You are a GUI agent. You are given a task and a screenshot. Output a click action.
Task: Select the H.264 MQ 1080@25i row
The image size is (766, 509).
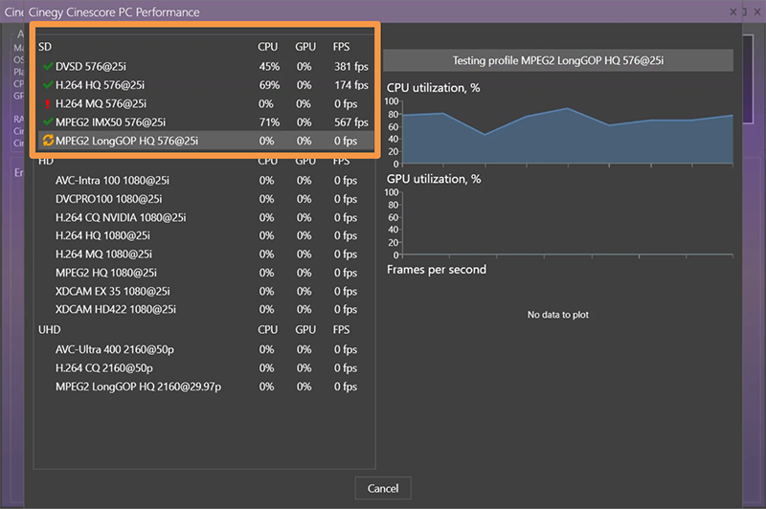click(x=206, y=254)
